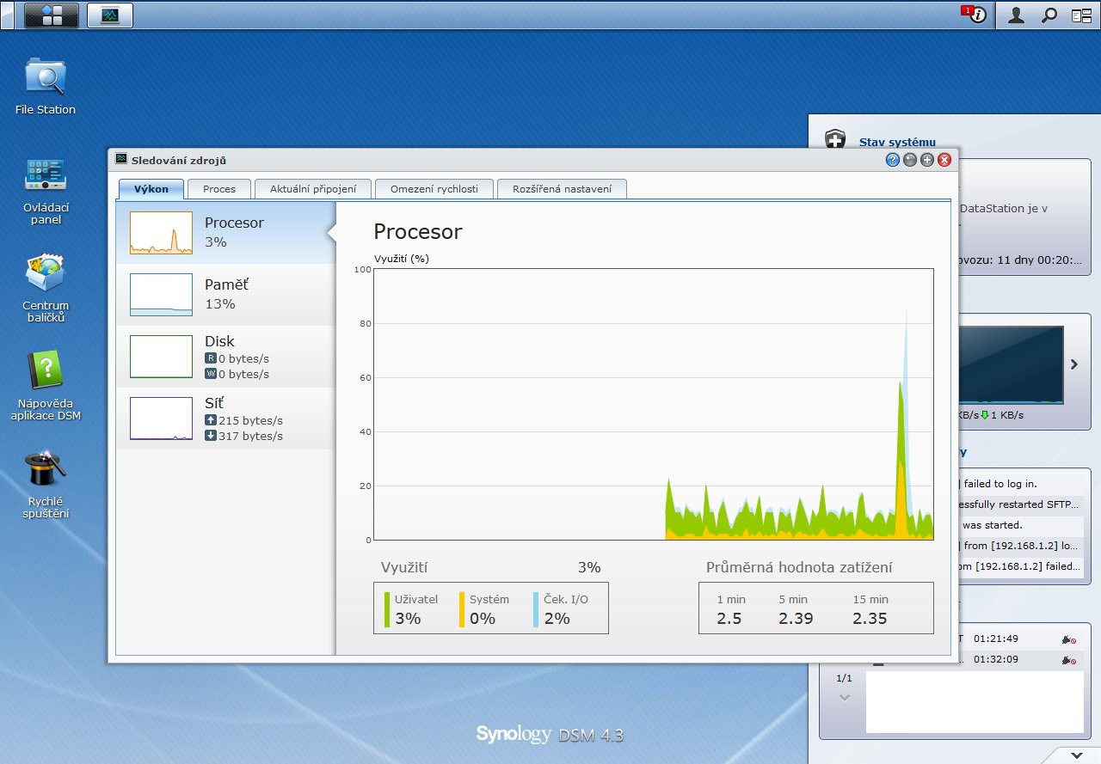
Task: Click the Procesor mini graph thumbnail
Action: pos(161,233)
